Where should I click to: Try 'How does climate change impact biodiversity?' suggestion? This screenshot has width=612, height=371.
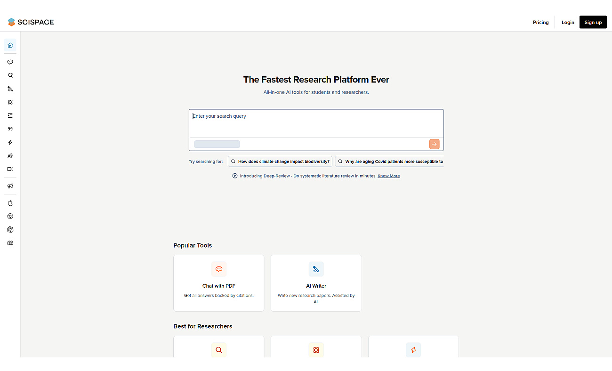coord(280,161)
